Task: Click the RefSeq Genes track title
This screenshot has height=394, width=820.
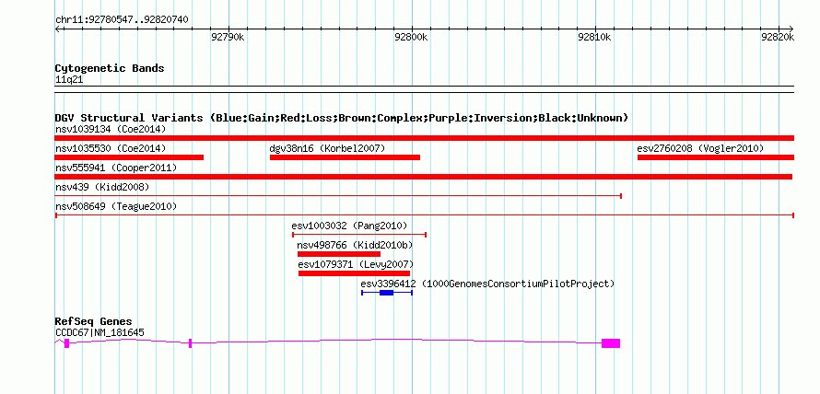Action: coord(93,321)
